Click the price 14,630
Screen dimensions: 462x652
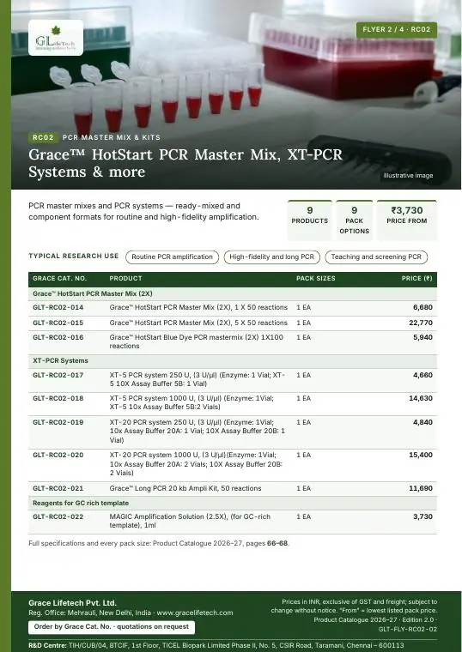[421, 398]
